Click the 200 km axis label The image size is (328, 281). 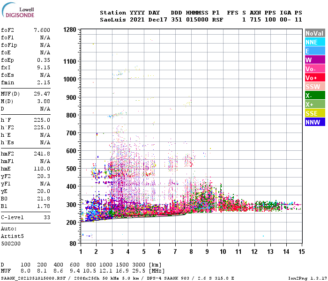coord(71,222)
